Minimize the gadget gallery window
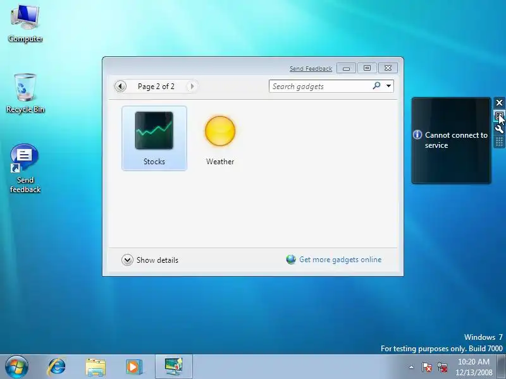Image resolution: width=506 pixels, height=379 pixels. coord(346,68)
